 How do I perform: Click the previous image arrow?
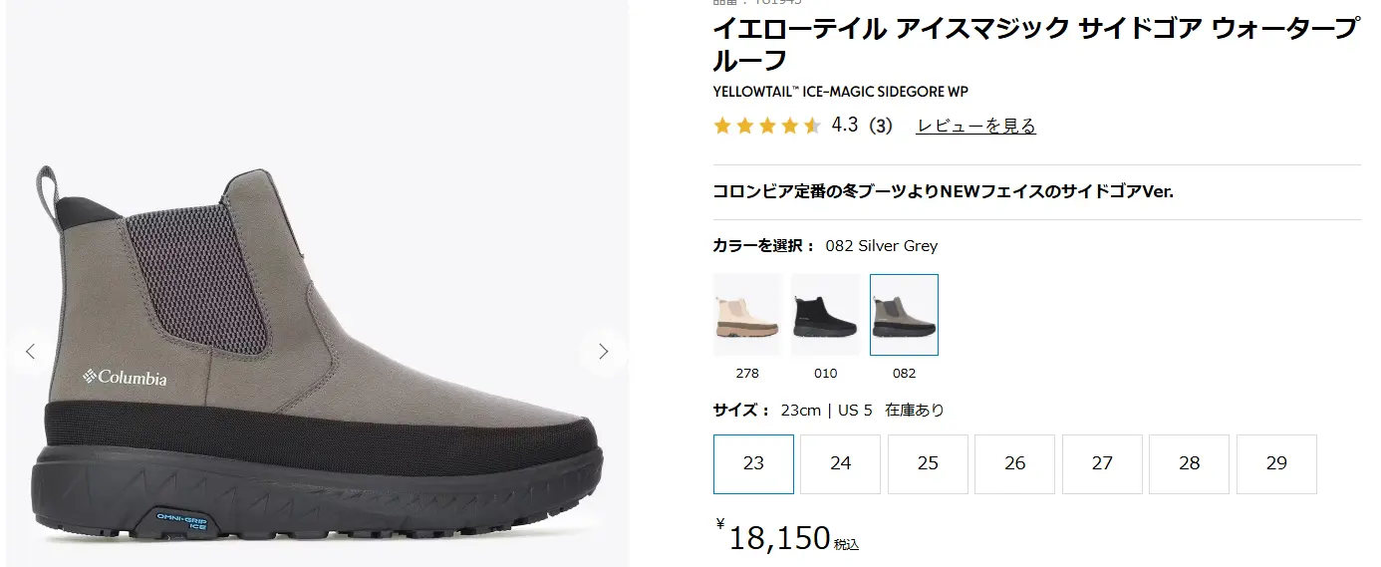tap(31, 351)
